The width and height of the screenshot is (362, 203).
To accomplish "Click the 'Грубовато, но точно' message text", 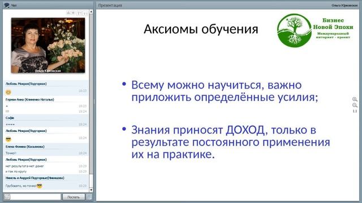I will coord(21,186).
